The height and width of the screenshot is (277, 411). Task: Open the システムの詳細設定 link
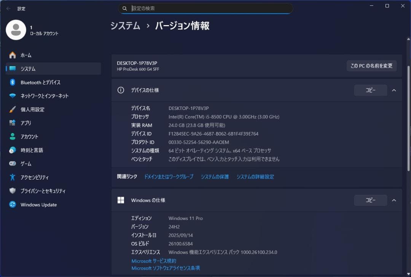coord(255,176)
